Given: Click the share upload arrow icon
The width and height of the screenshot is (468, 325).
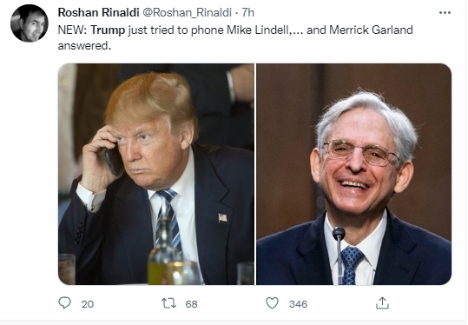Looking at the screenshot, I should (x=382, y=302).
